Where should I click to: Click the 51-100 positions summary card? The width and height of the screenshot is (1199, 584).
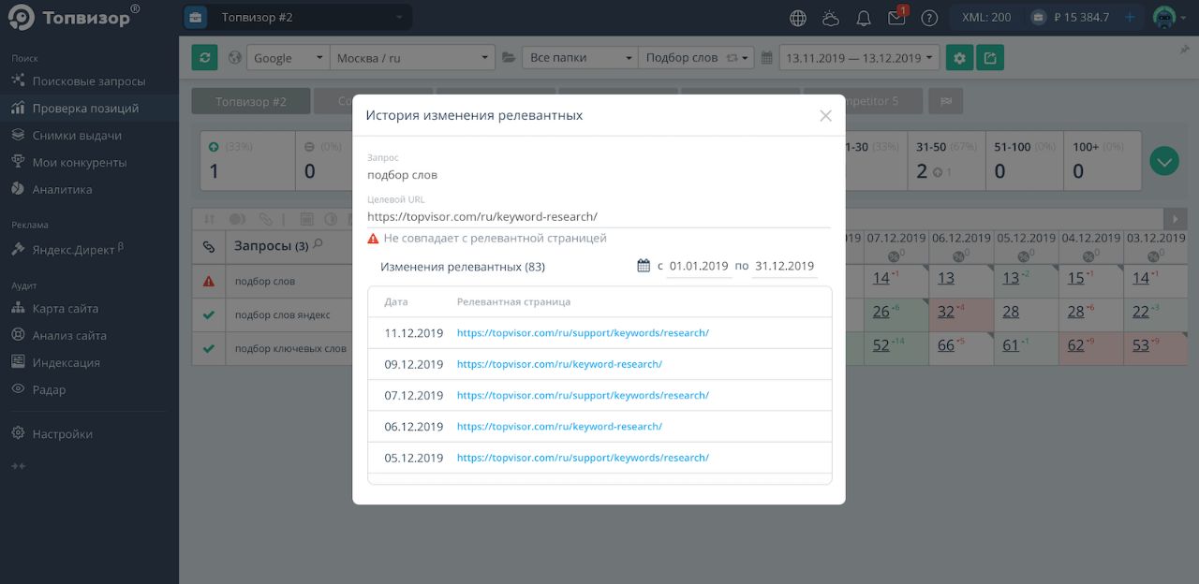tap(1025, 161)
